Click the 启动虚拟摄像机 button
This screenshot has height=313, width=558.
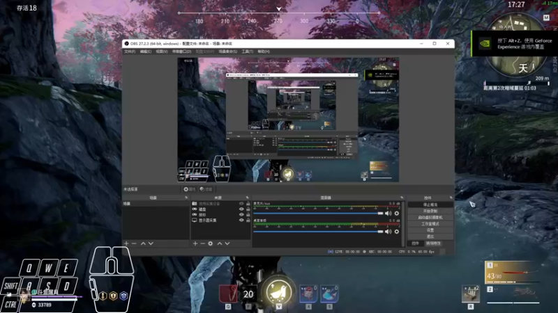click(430, 218)
